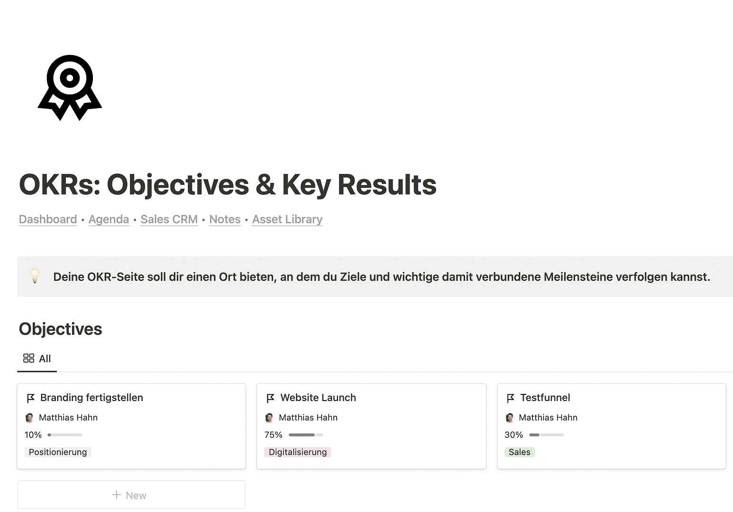Screen dimensions: 733x512
Task: Click the lightbulb callout icon
Action: pos(35,276)
